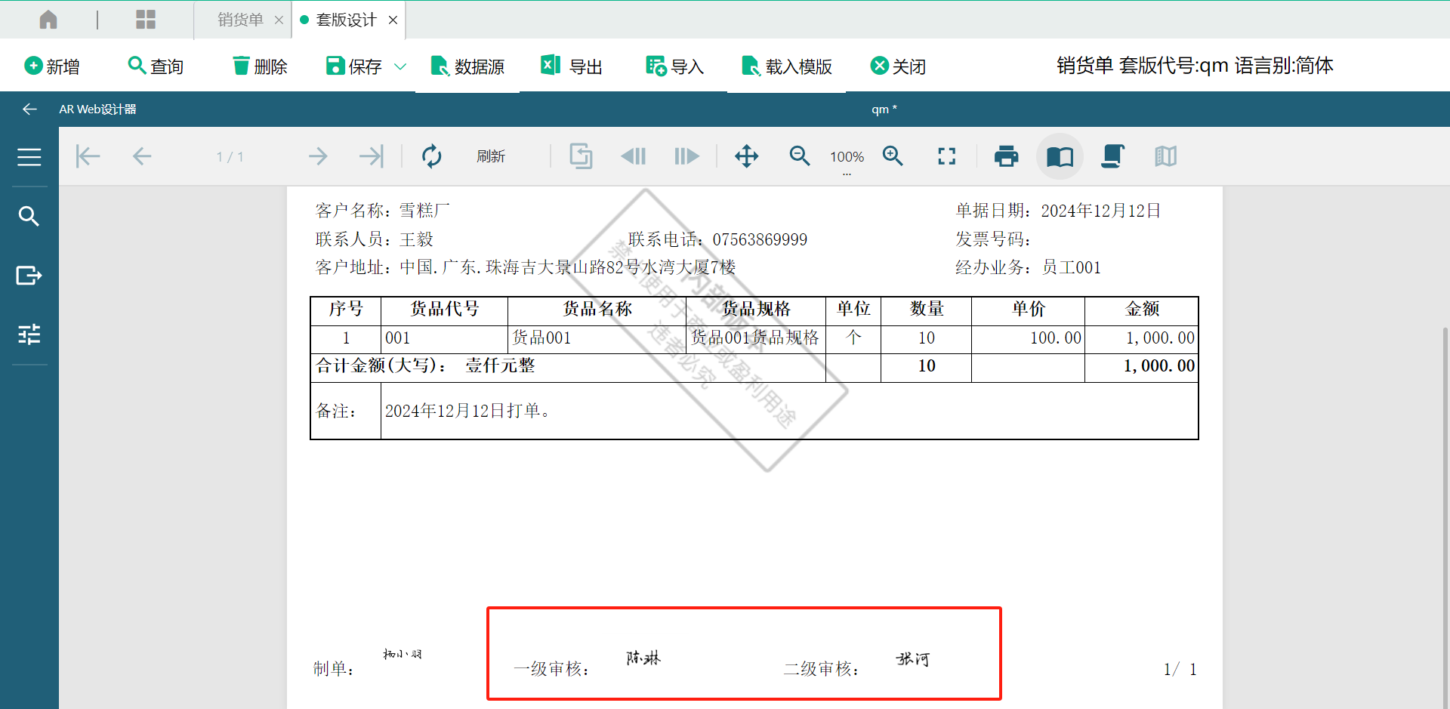
Task: Close the 销货单 tab
Action: tap(279, 20)
